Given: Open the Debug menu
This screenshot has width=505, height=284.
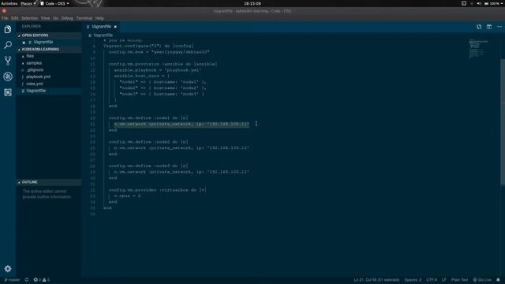Looking at the screenshot, I should pos(67,18).
